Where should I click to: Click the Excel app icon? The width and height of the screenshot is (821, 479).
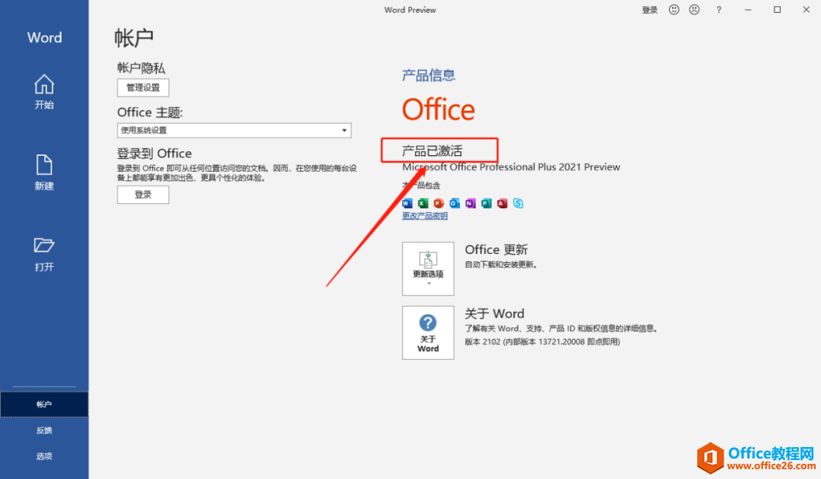pyautogui.click(x=423, y=203)
